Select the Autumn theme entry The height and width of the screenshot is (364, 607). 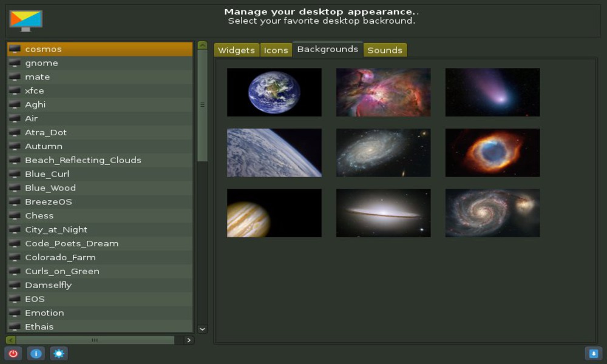[44, 146]
